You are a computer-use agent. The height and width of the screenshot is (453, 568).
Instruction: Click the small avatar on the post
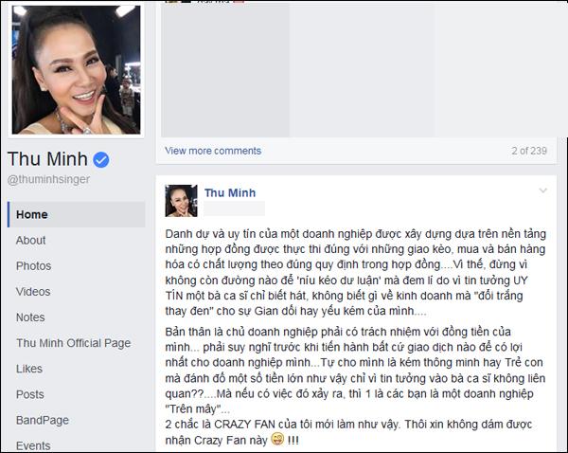click(x=182, y=201)
